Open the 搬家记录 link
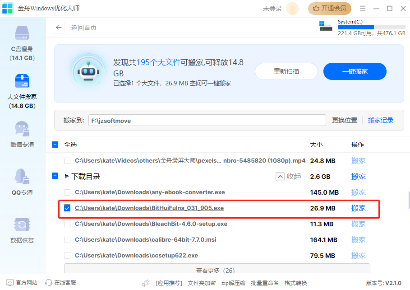The height and width of the screenshot is (290, 410). coord(381,120)
